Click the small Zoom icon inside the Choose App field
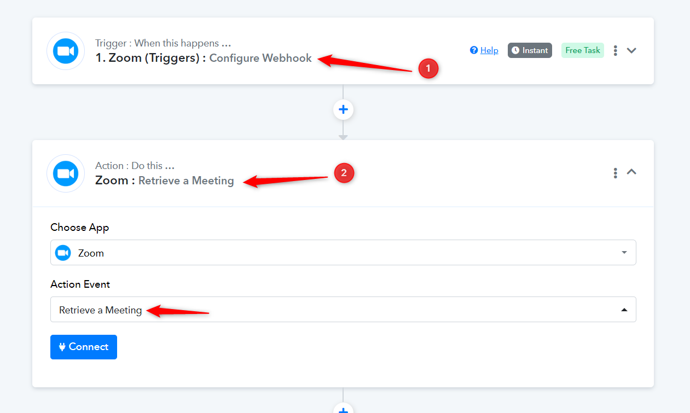The width and height of the screenshot is (690, 413). (63, 253)
